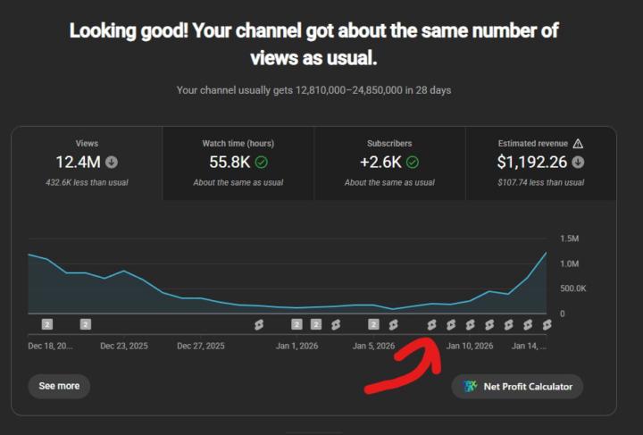Image resolution: width=643 pixels, height=435 pixels.
Task: Switch to the Watch time (hours) tab
Action: (x=238, y=163)
